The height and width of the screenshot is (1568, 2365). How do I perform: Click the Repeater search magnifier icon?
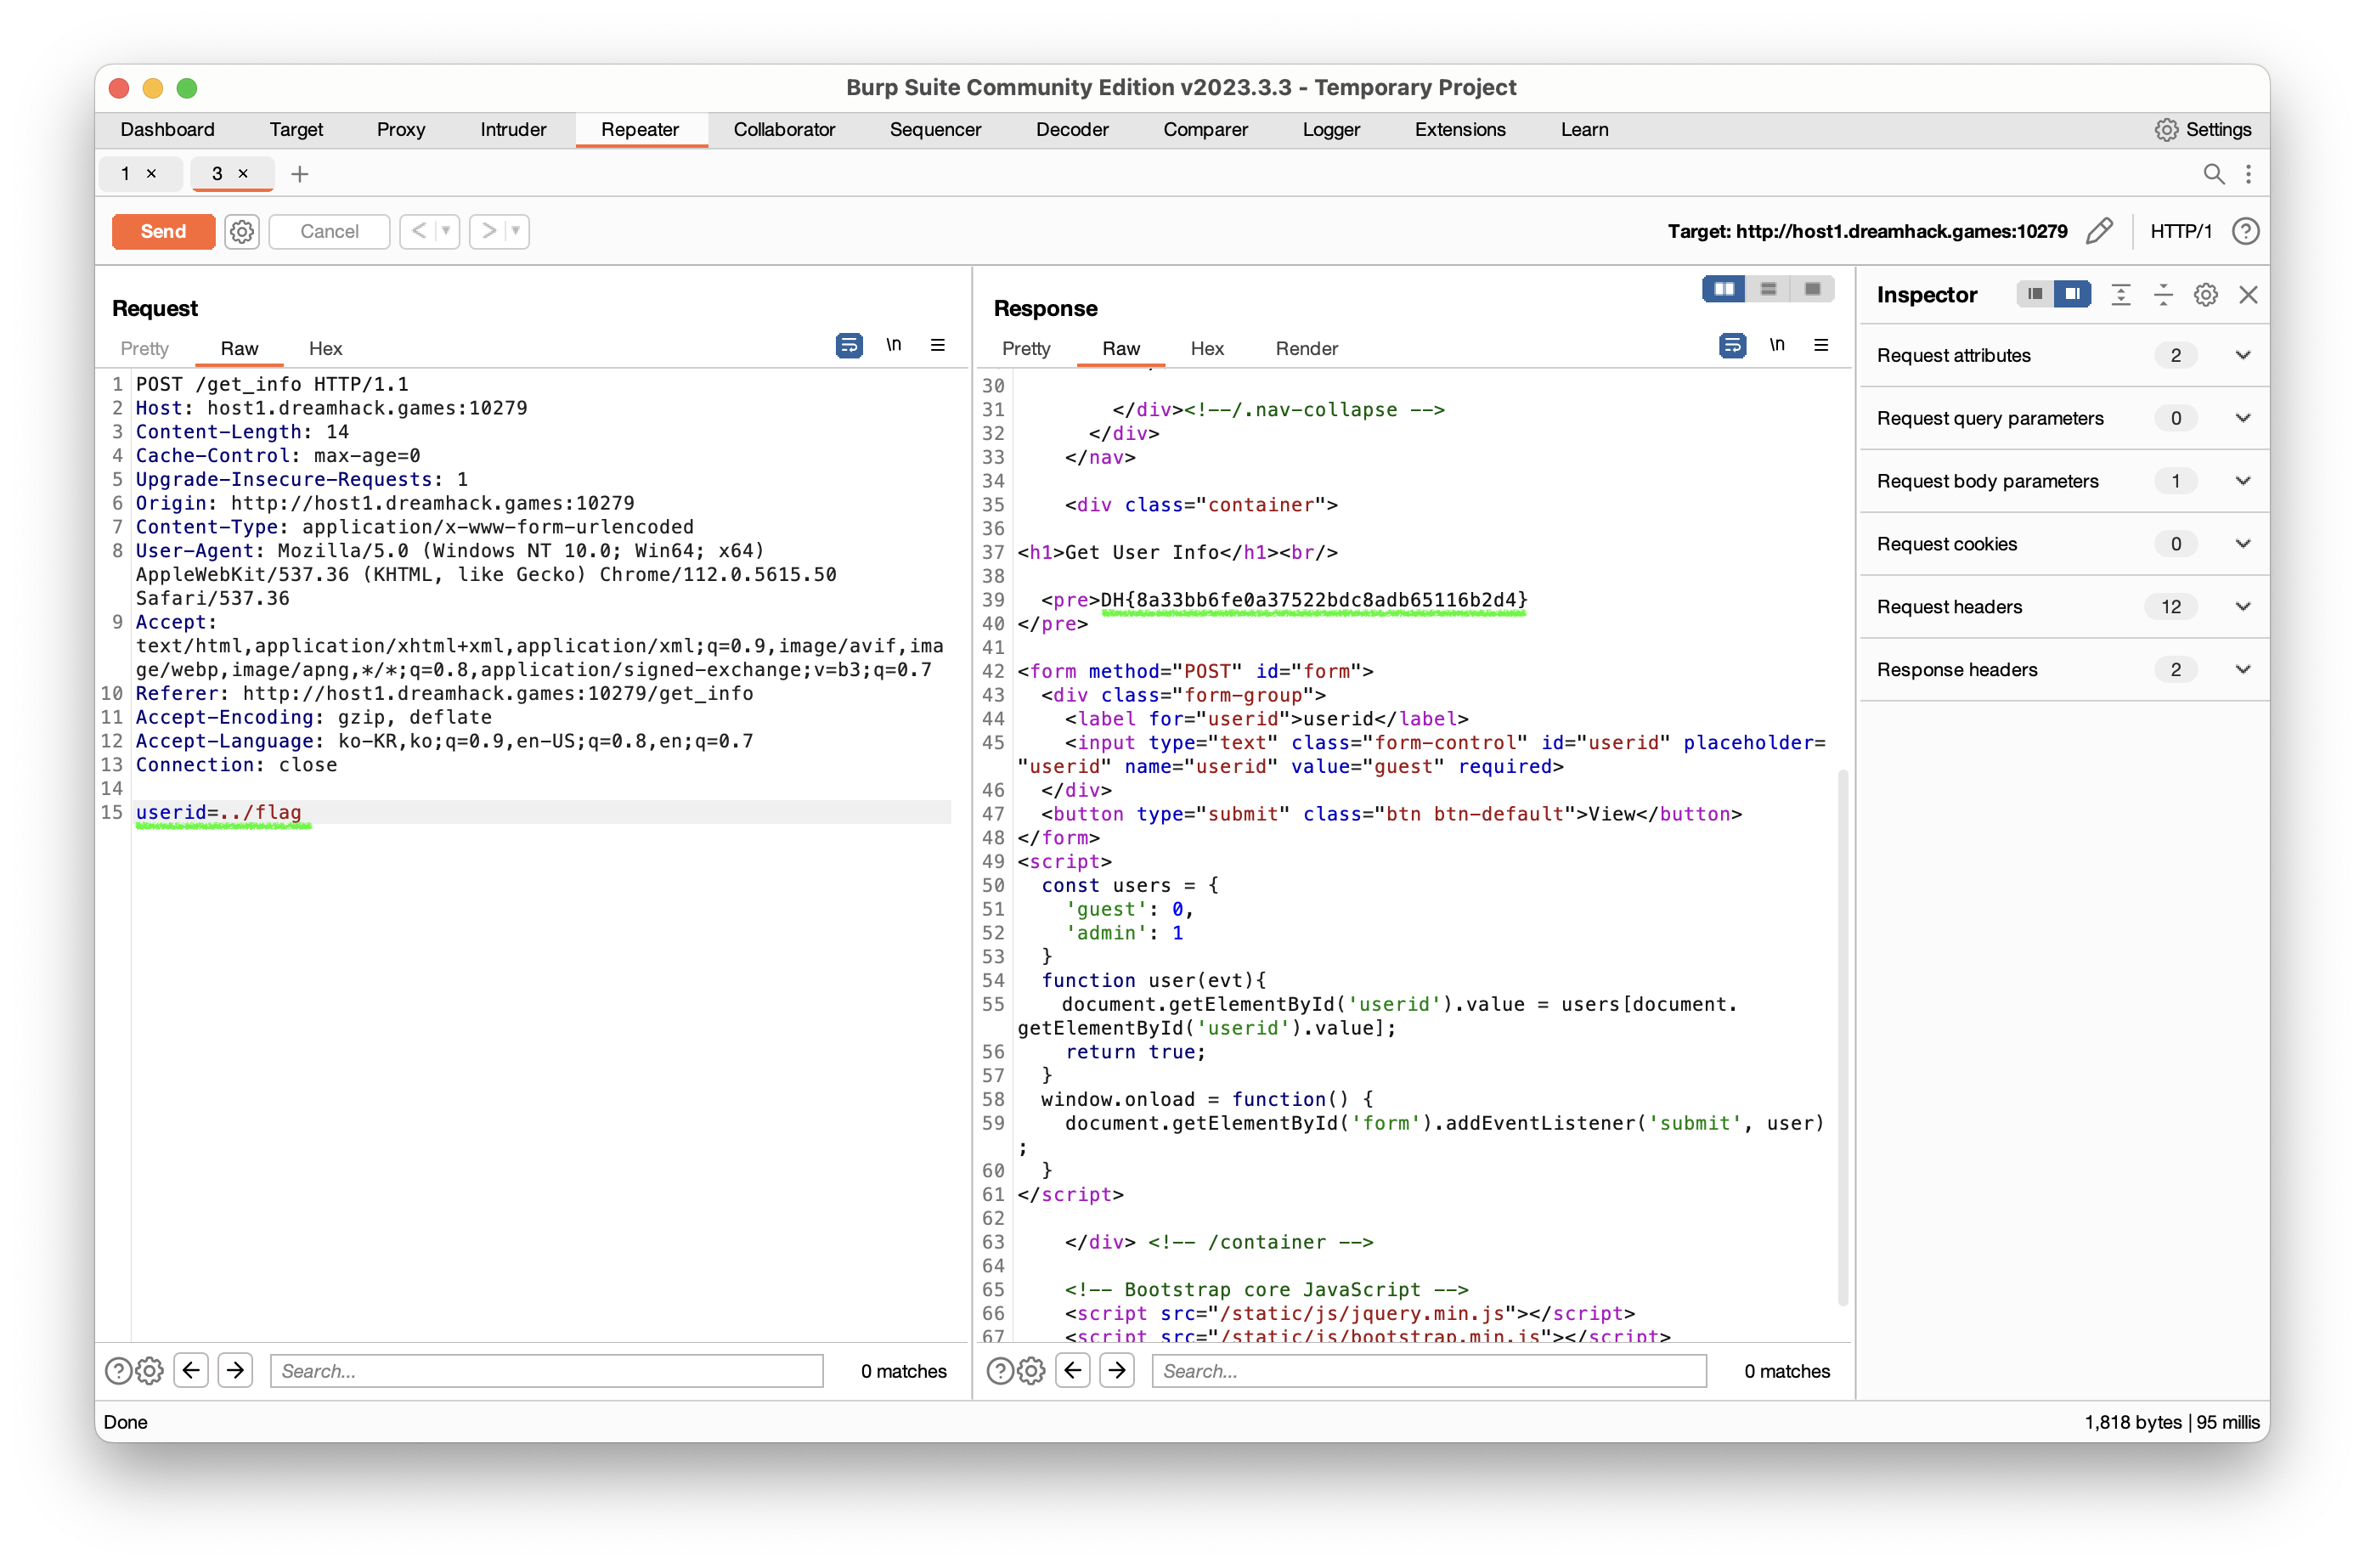click(x=2213, y=174)
